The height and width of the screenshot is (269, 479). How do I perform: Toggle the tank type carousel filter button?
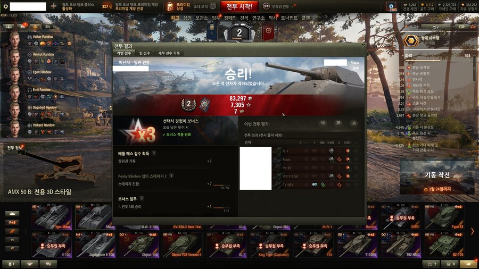(12, 214)
